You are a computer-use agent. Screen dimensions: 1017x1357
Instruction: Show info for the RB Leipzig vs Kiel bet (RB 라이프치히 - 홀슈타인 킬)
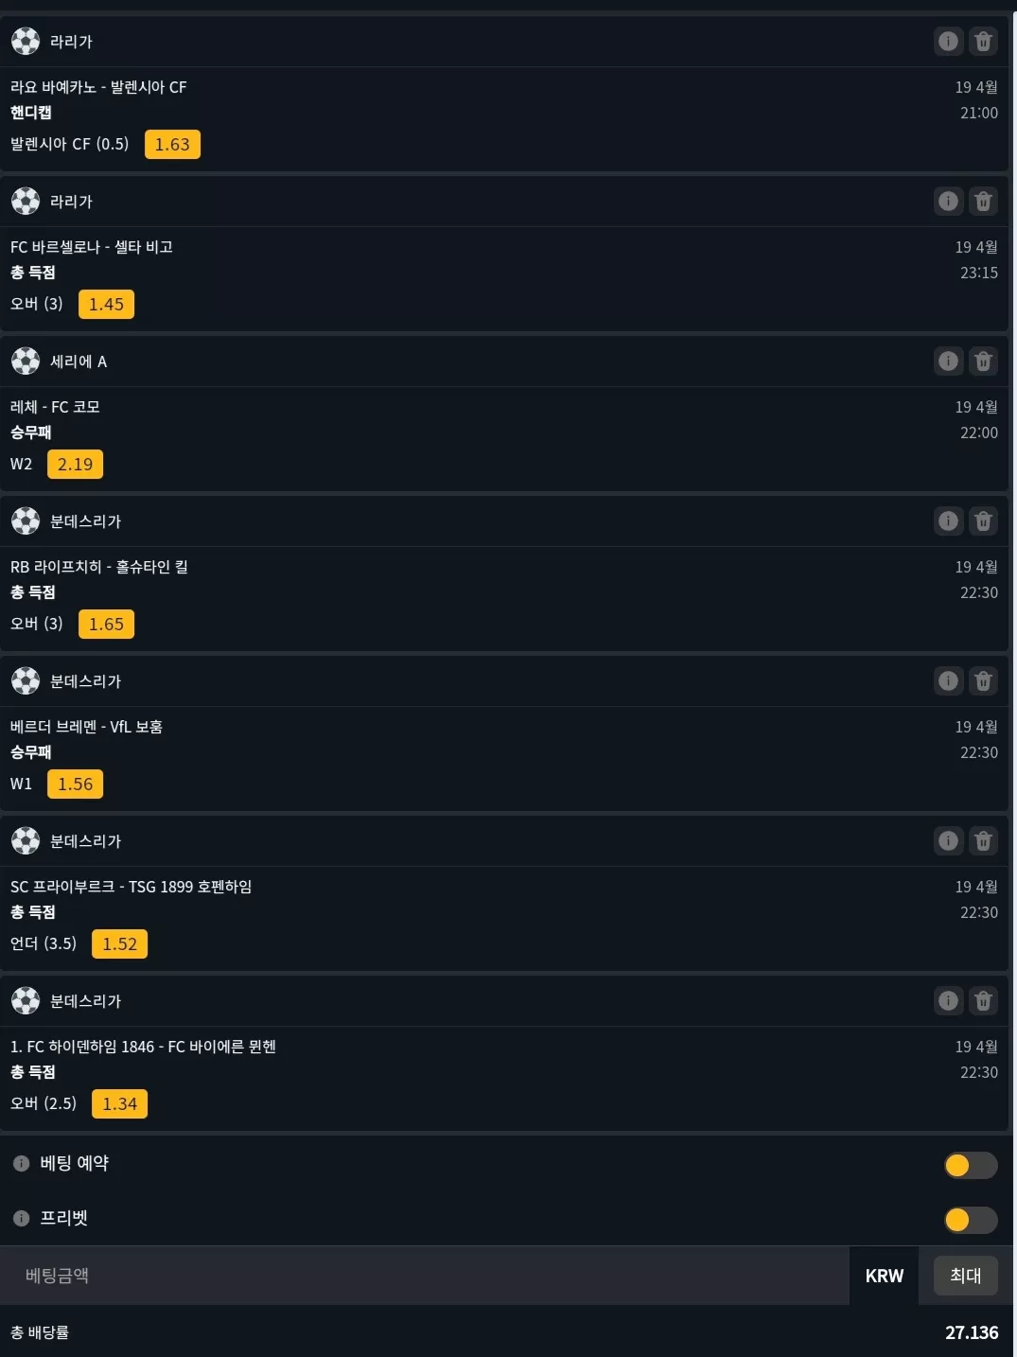(x=948, y=520)
